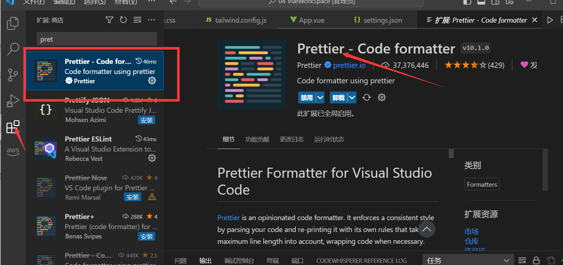This screenshot has width=563, height=265.
Task: Switch to the 调试控制台 panel tab
Action: 239,261
